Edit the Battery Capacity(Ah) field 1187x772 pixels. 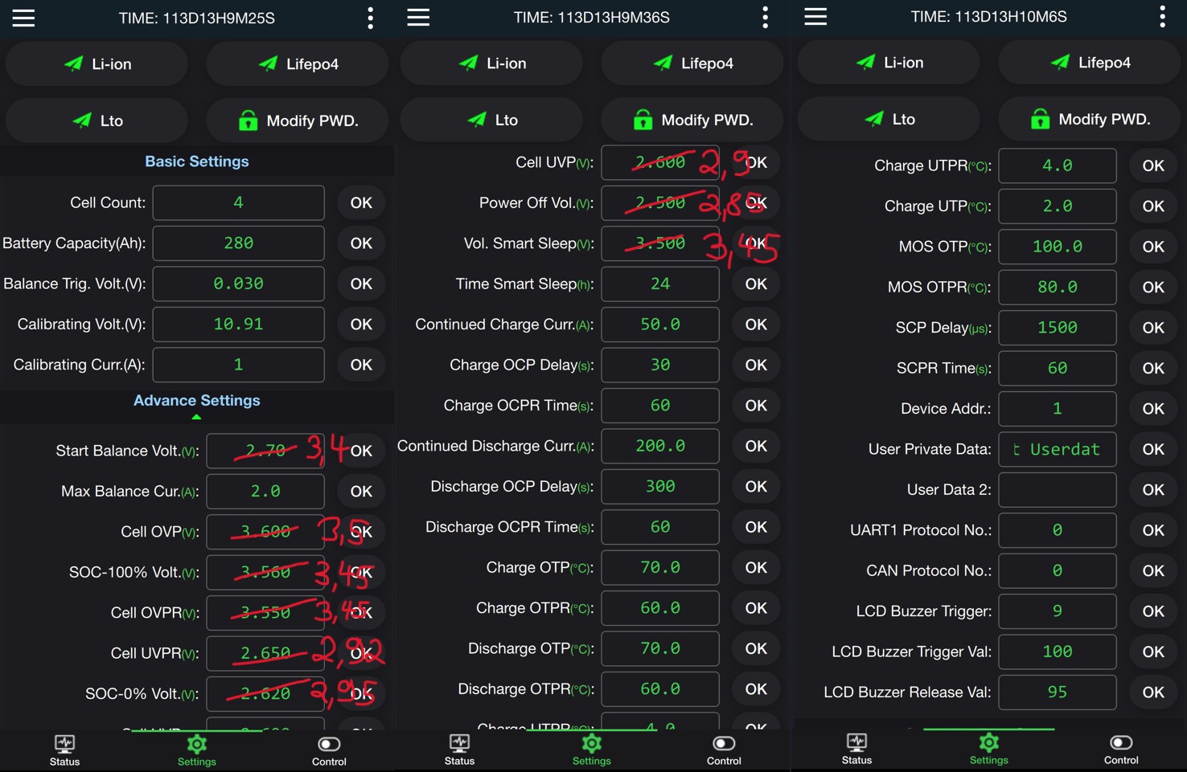click(239, 243)
